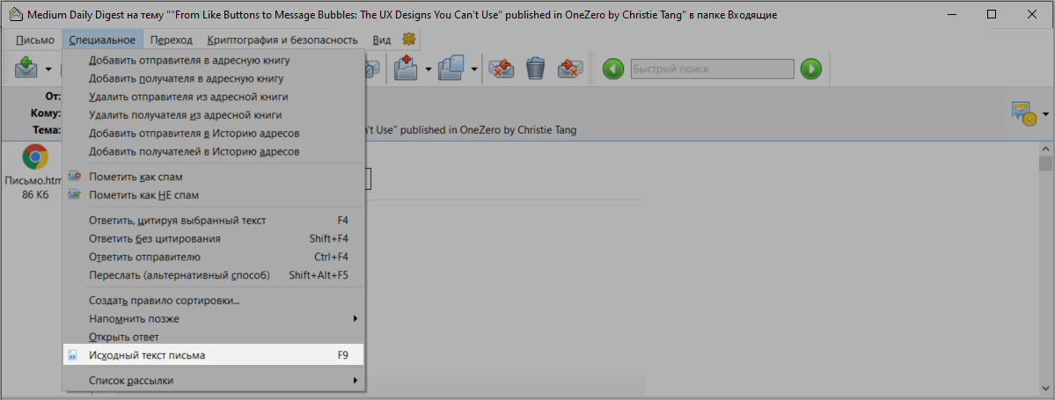Expand the copy to folder dropdown arrow
The width and height of the screenshot is (1055, 400).
(473, 69)
